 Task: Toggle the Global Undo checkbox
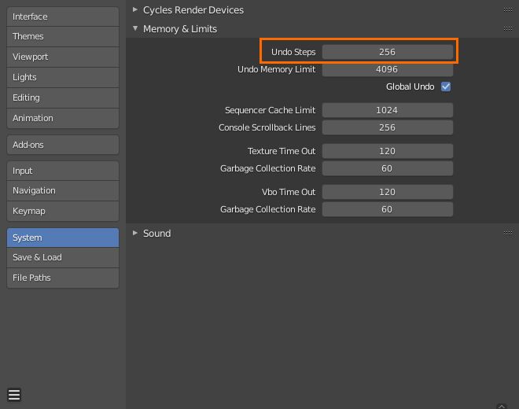[446, 87]
